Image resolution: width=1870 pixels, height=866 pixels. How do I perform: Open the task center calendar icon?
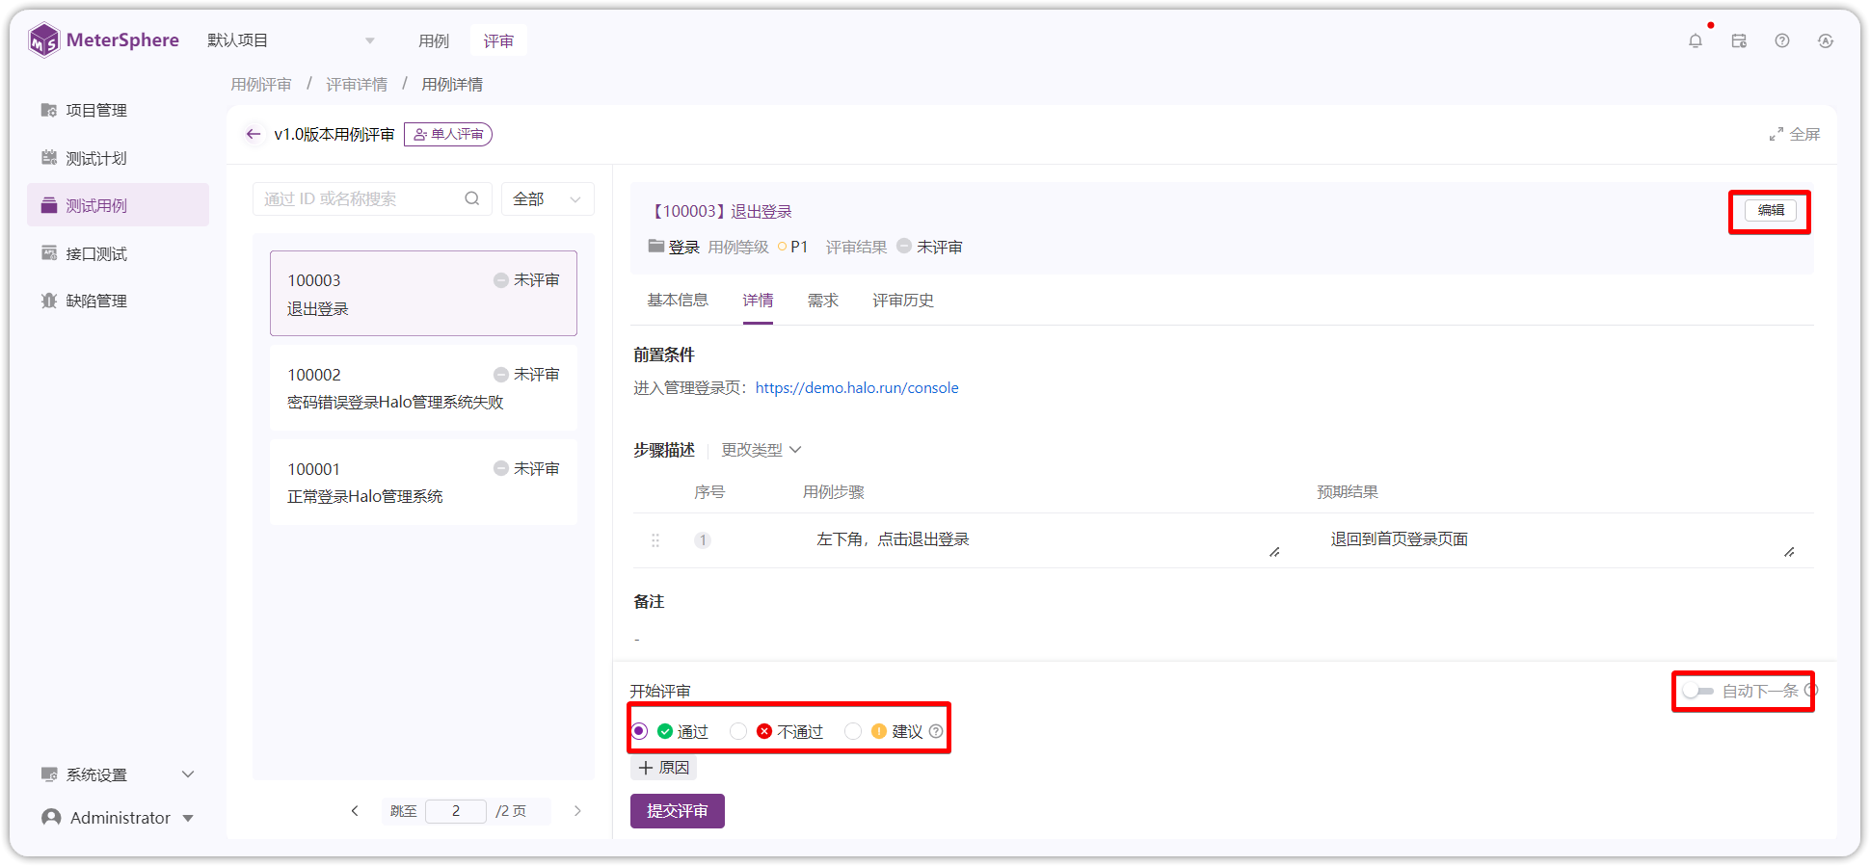click(1739, 40)
